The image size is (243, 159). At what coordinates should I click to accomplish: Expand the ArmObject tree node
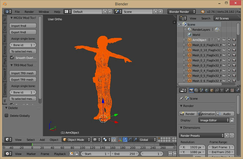click(184, 40)
